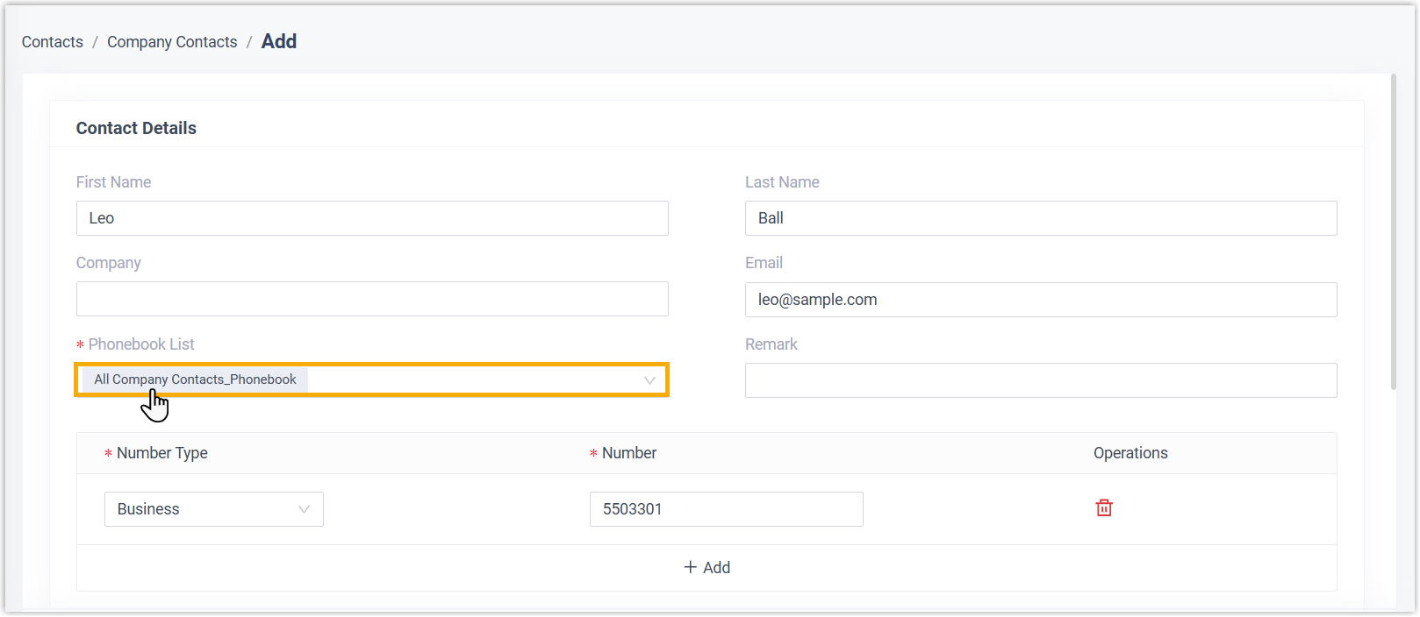Click the Operations column header
The image size is (1420, 617).
click(1130, 453)
